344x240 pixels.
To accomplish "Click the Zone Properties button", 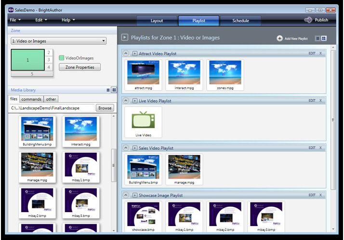I will pyautogui.click(x=79, y=67).
